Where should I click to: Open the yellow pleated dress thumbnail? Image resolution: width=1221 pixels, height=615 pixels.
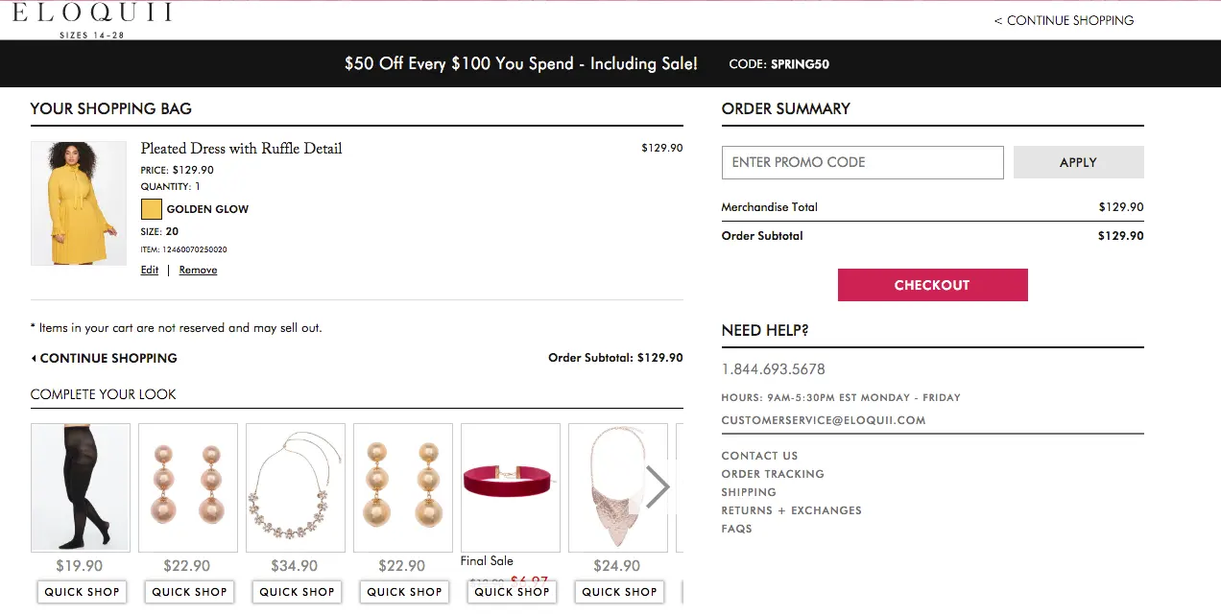pos(79,203)
